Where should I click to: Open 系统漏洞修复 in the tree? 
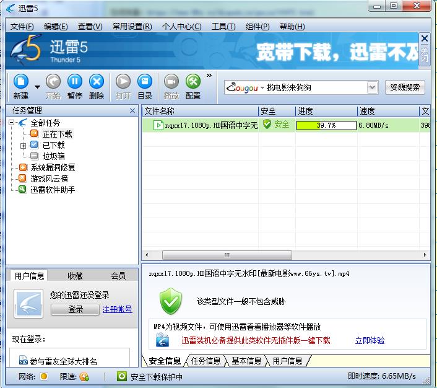(53, 167)
